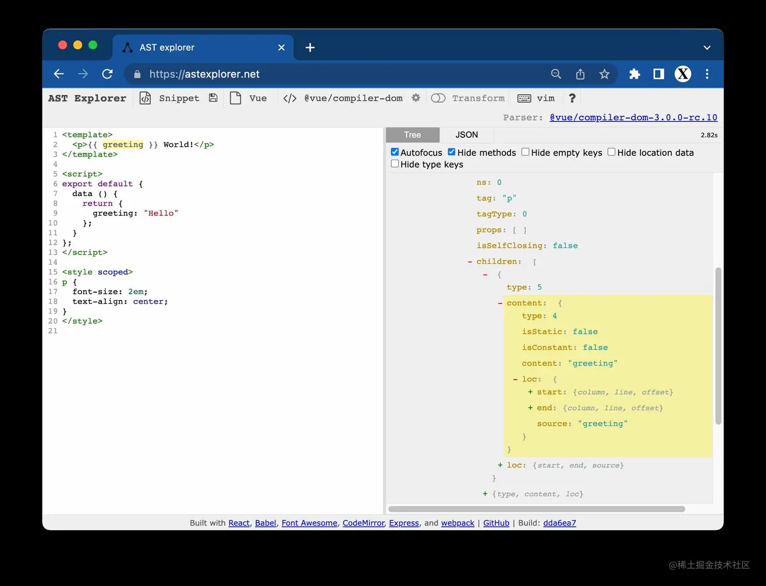Open help question mark
Screen dimensions: 766x586
[x=572, y=98]
